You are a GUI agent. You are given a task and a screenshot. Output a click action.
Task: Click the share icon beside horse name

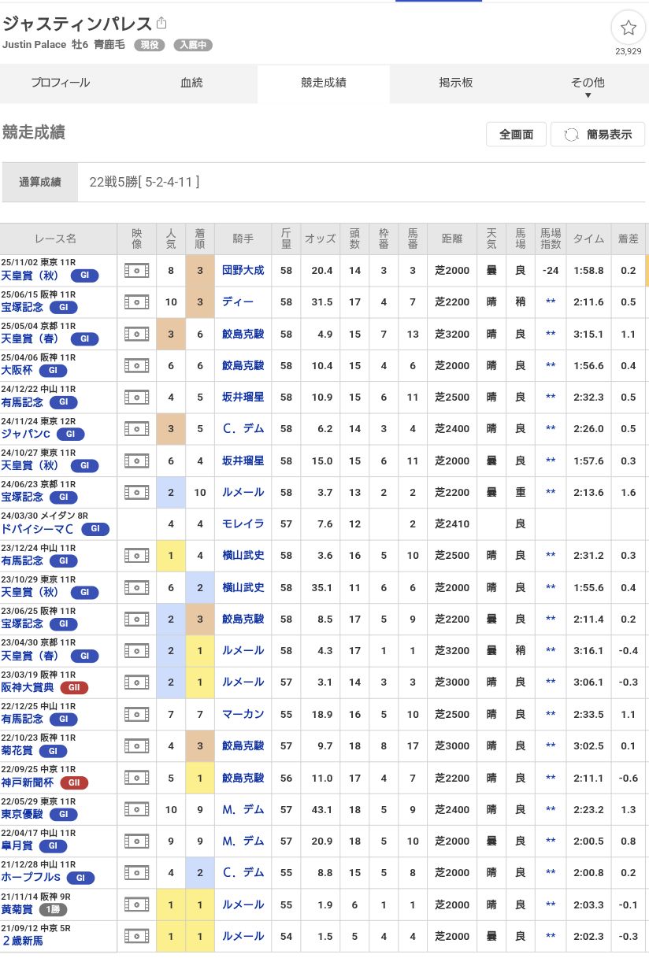click(161, 23)
